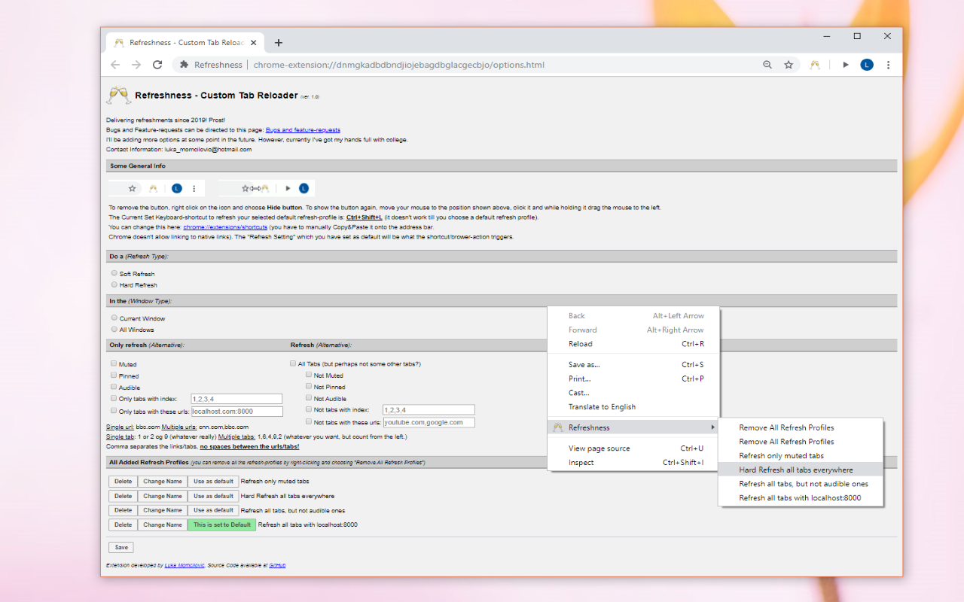
Task: Tick the Pinned checkbox under Only refresh
Action: coord(114,375)
